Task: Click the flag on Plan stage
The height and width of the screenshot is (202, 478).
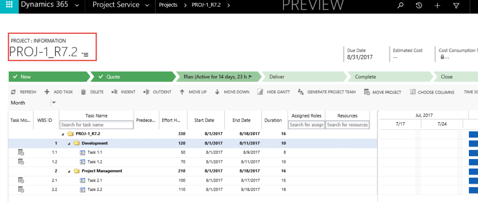Action: click(250, 77)
